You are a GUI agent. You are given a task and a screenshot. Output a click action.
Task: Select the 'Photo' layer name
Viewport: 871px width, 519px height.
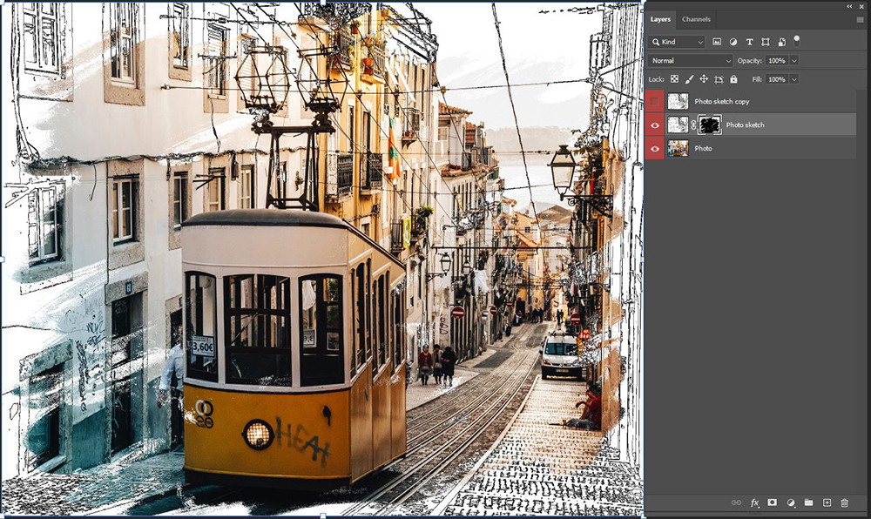click(703, 148)
